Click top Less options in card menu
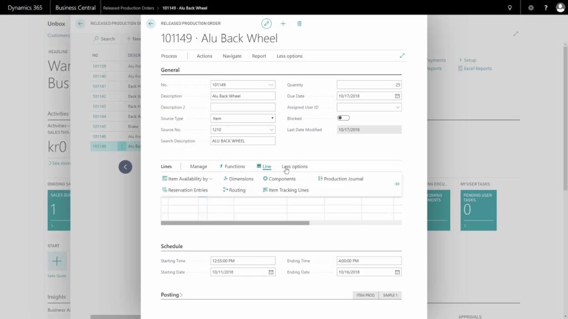Image resolution: width=568 pixels, height=319 pixels. tap(290, 56)
